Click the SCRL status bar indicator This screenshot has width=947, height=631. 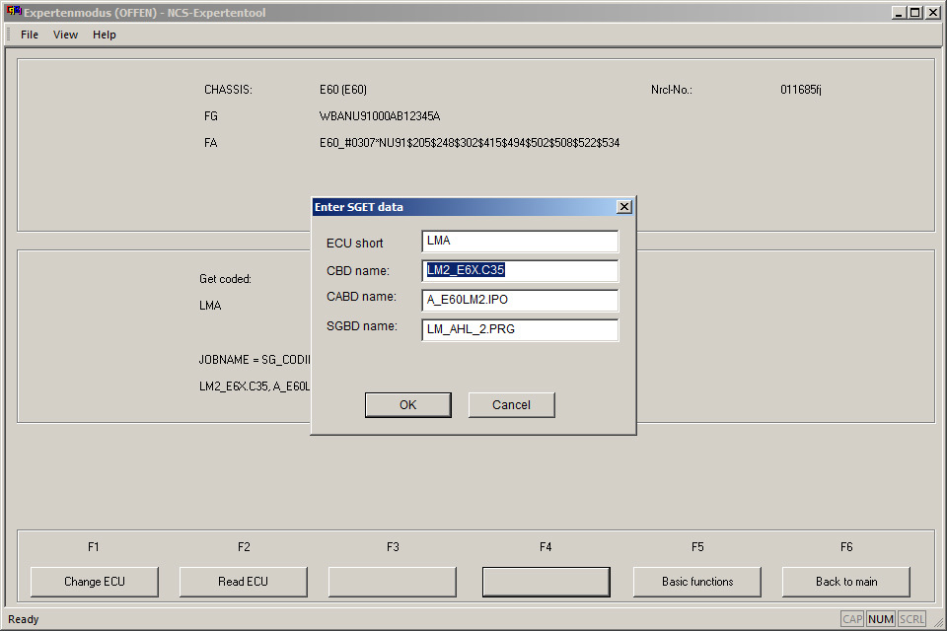(x=911, y=619)
